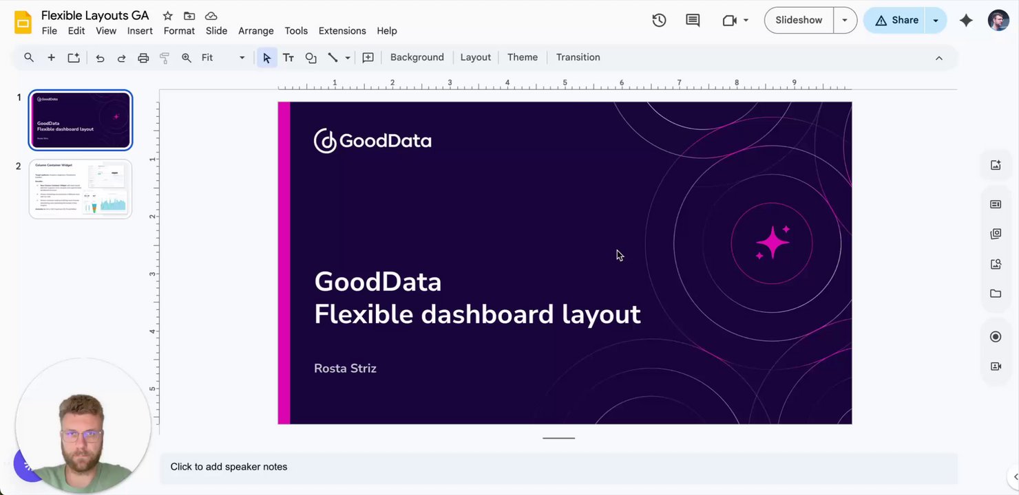Open the Arrange menu
The image size is (1019, 495).
(x=256, y=31)
